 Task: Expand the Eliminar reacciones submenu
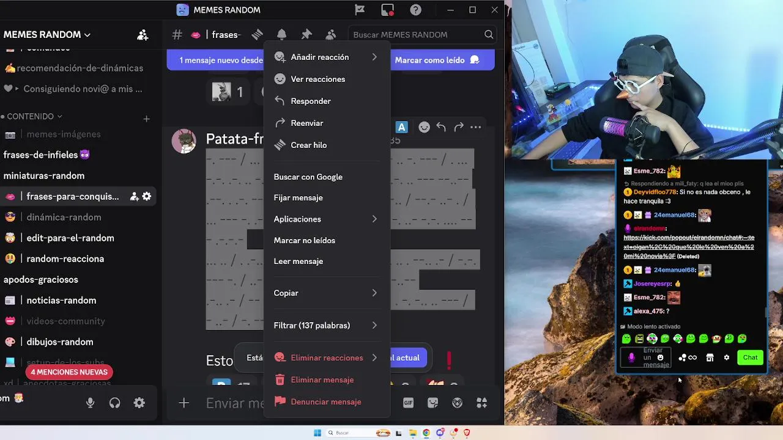327,358
